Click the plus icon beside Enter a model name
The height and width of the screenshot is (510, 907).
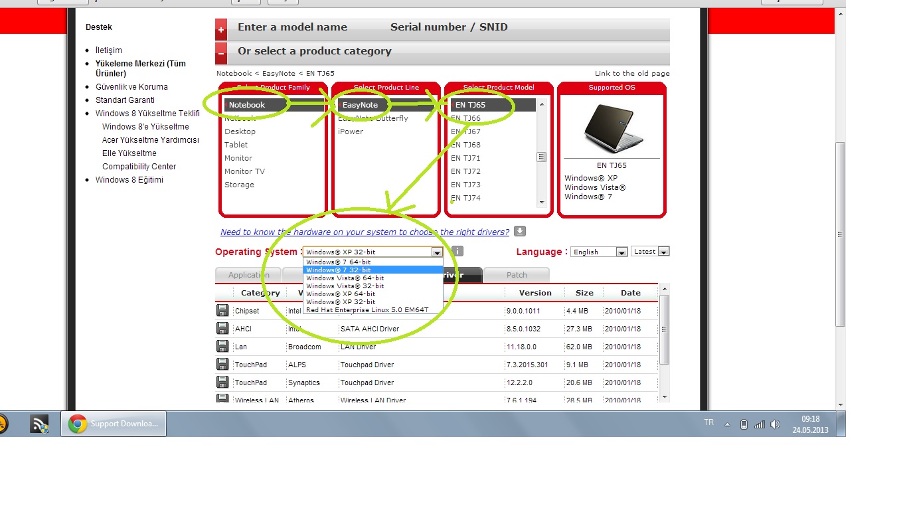click(x=221, y=29)
